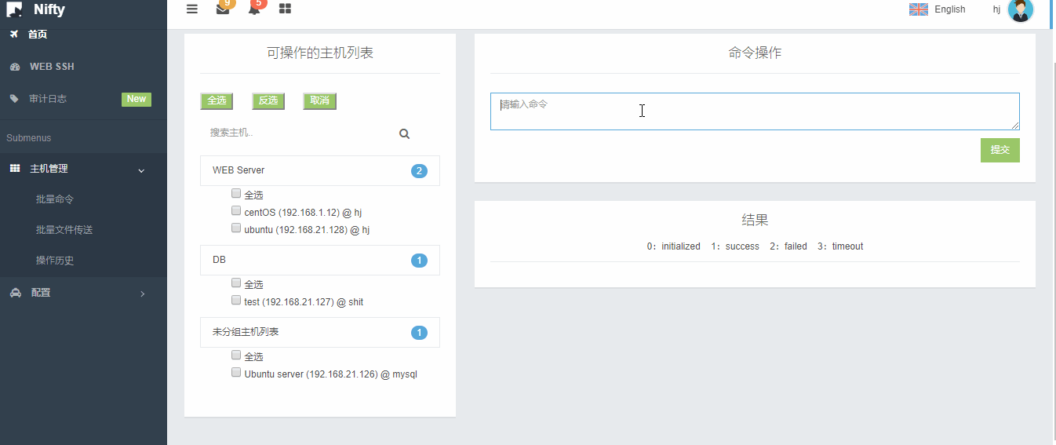Click the Nifty brand name link
Viewport: 1056px width, 445px height.
click(x=49, y=10)
